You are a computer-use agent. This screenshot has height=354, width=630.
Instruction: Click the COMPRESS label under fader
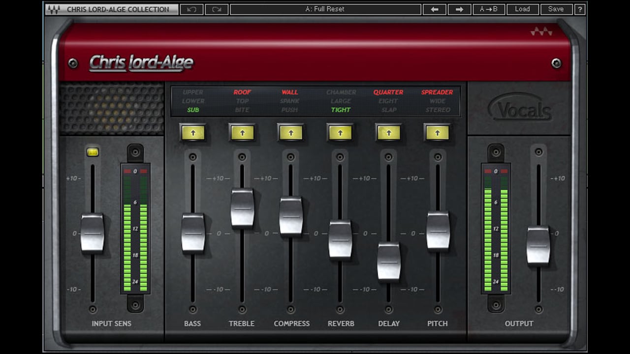click(x=292, y=324)
